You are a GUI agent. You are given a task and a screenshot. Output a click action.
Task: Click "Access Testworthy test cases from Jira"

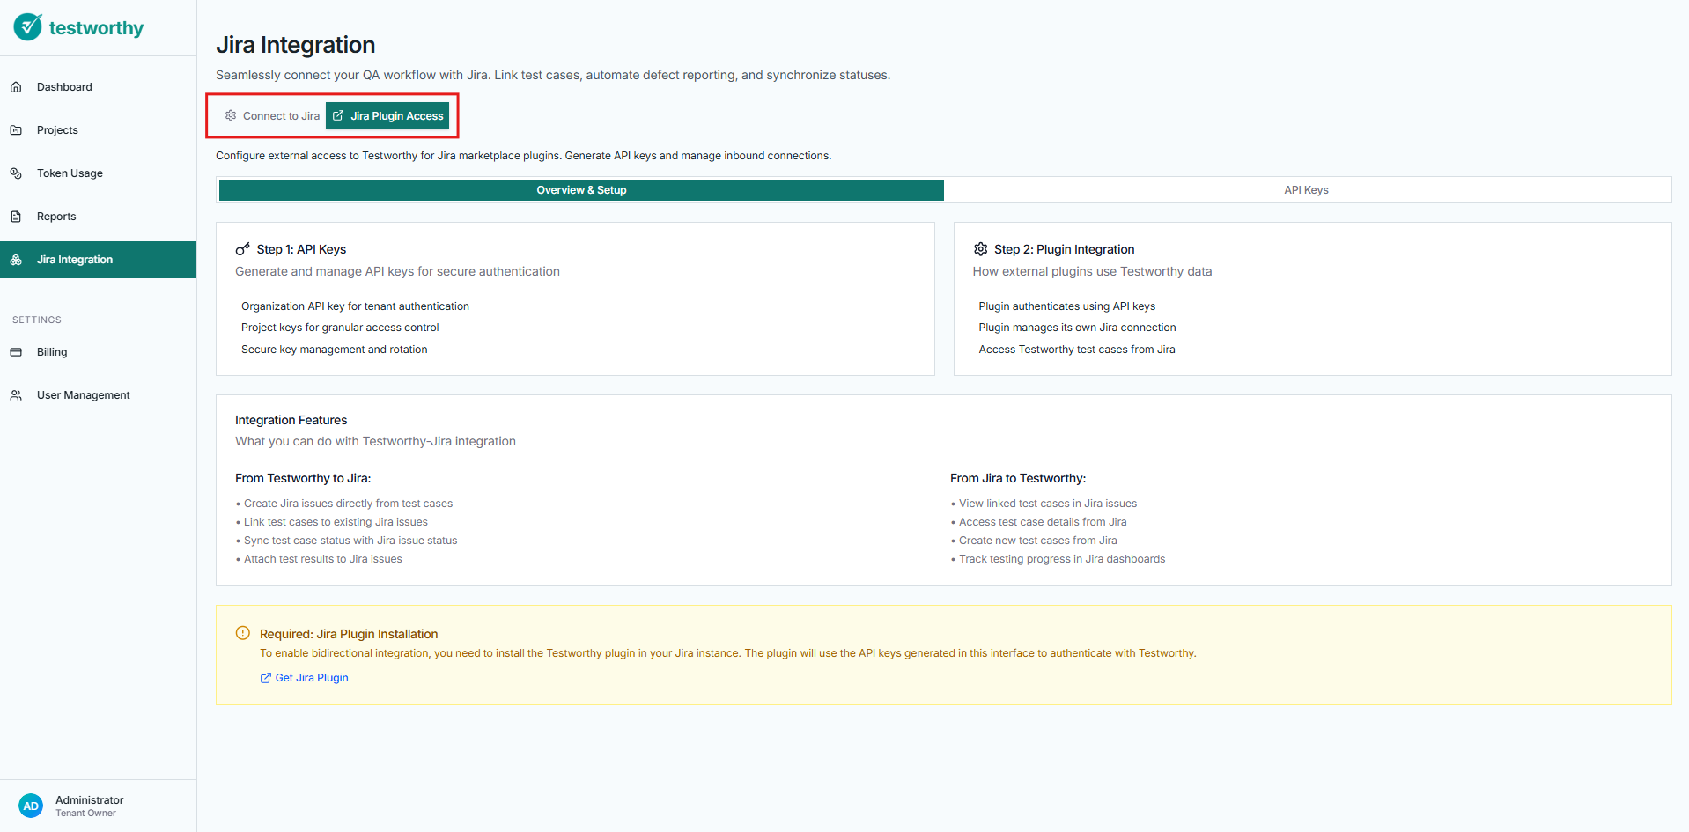pyautogui.click(x=1077, y=350)
